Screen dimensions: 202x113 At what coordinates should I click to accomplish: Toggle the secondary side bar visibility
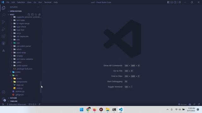175,2
